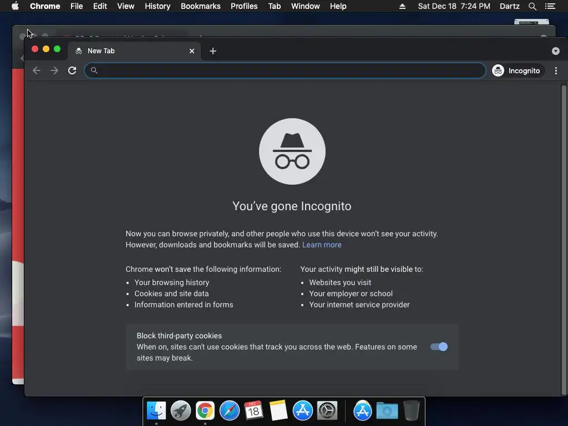This screenshot has height=426, width=568.
Task: Click the large Incognito hat-and-glasses logo
Action: click(292, 151)
